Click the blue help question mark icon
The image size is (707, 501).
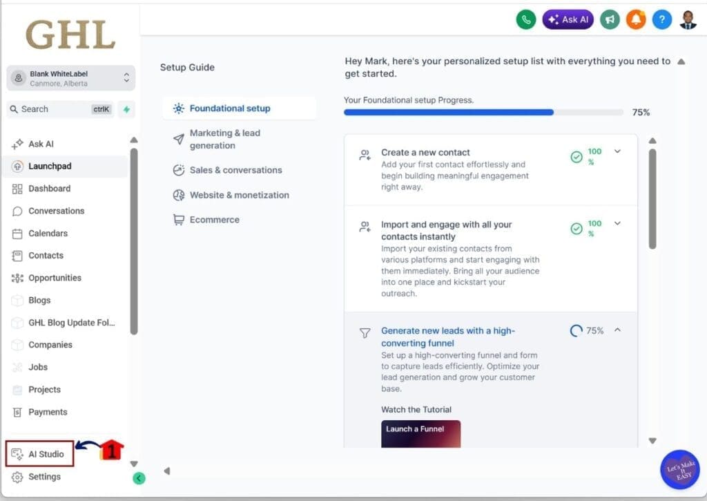662,19
